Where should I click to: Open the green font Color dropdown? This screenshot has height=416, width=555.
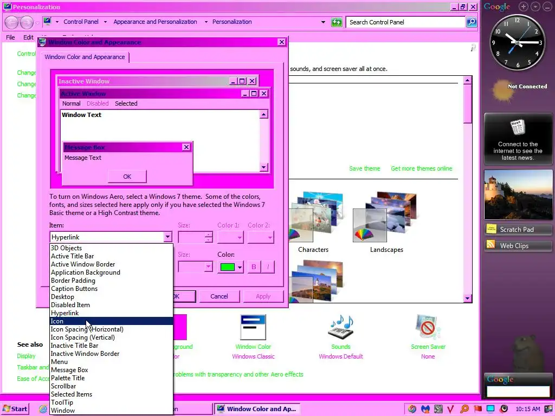tap(231, 267)
